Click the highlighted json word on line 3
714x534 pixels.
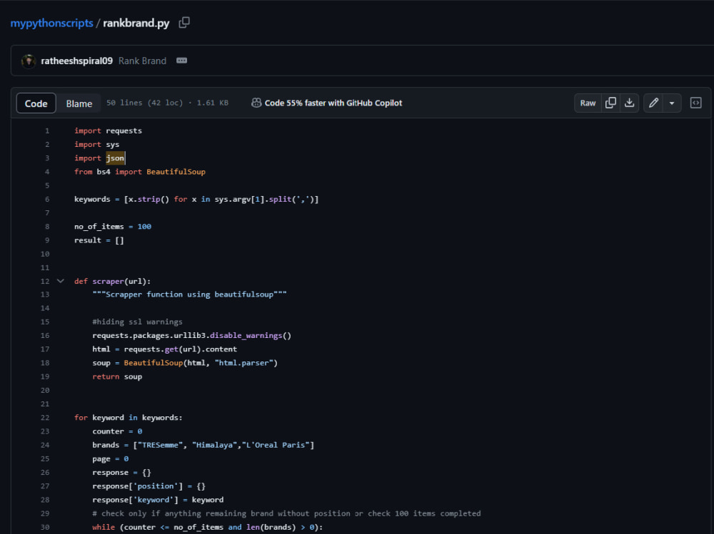(x=115, y=158)
